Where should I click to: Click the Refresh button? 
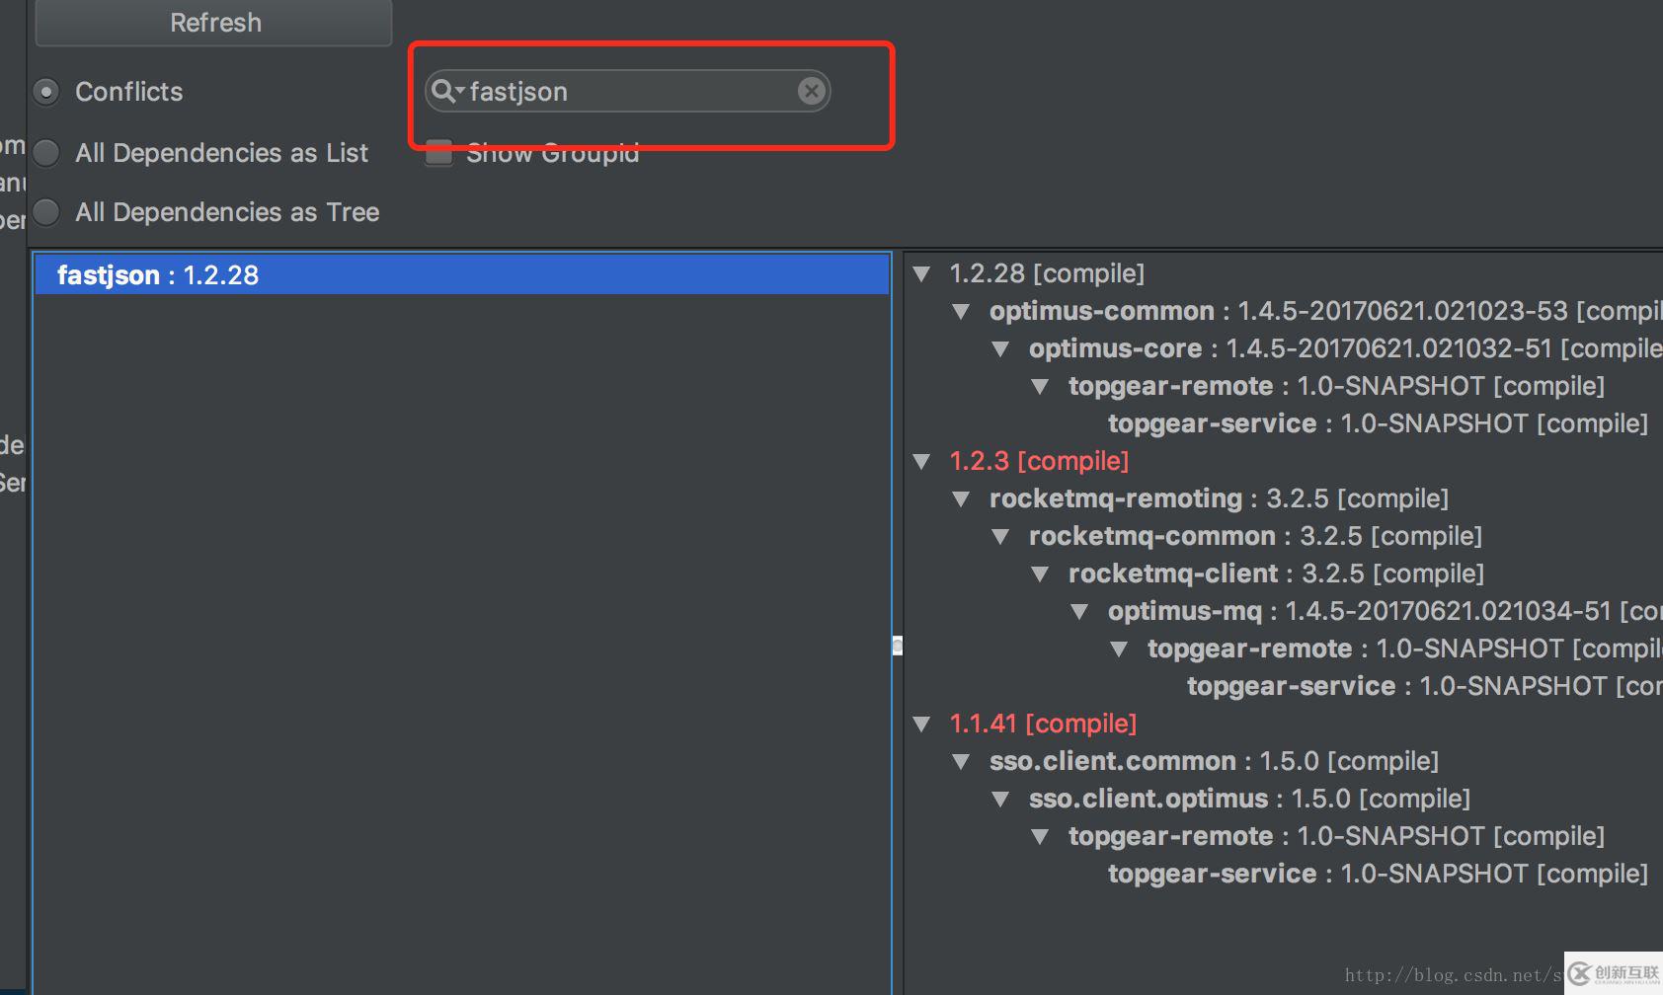tap(214, 22)
